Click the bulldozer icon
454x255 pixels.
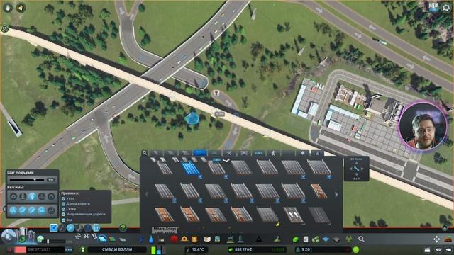click(x=448, y=239)
